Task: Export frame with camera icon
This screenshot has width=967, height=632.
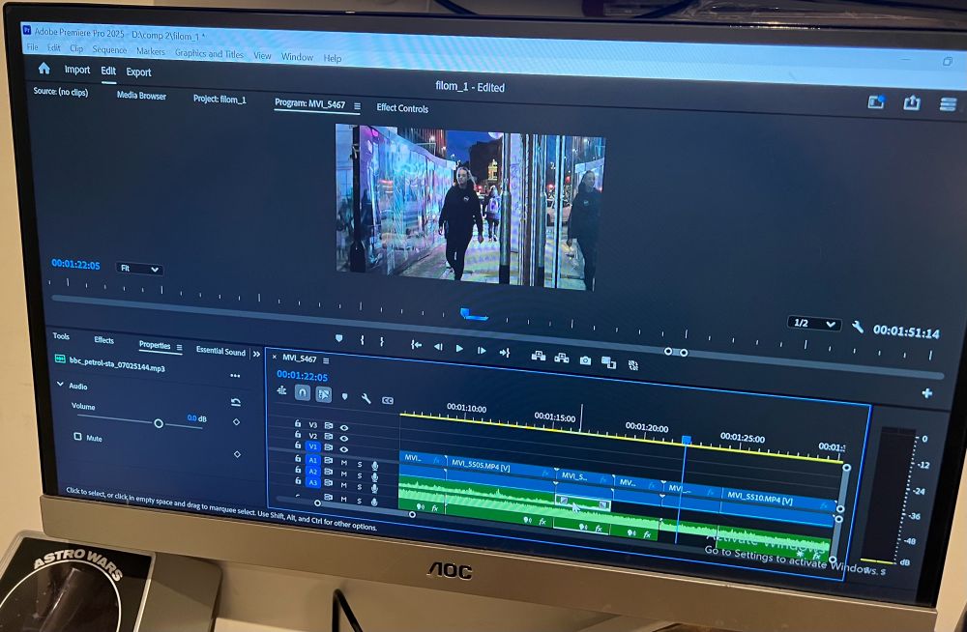Action: click(x=585, y=360)
